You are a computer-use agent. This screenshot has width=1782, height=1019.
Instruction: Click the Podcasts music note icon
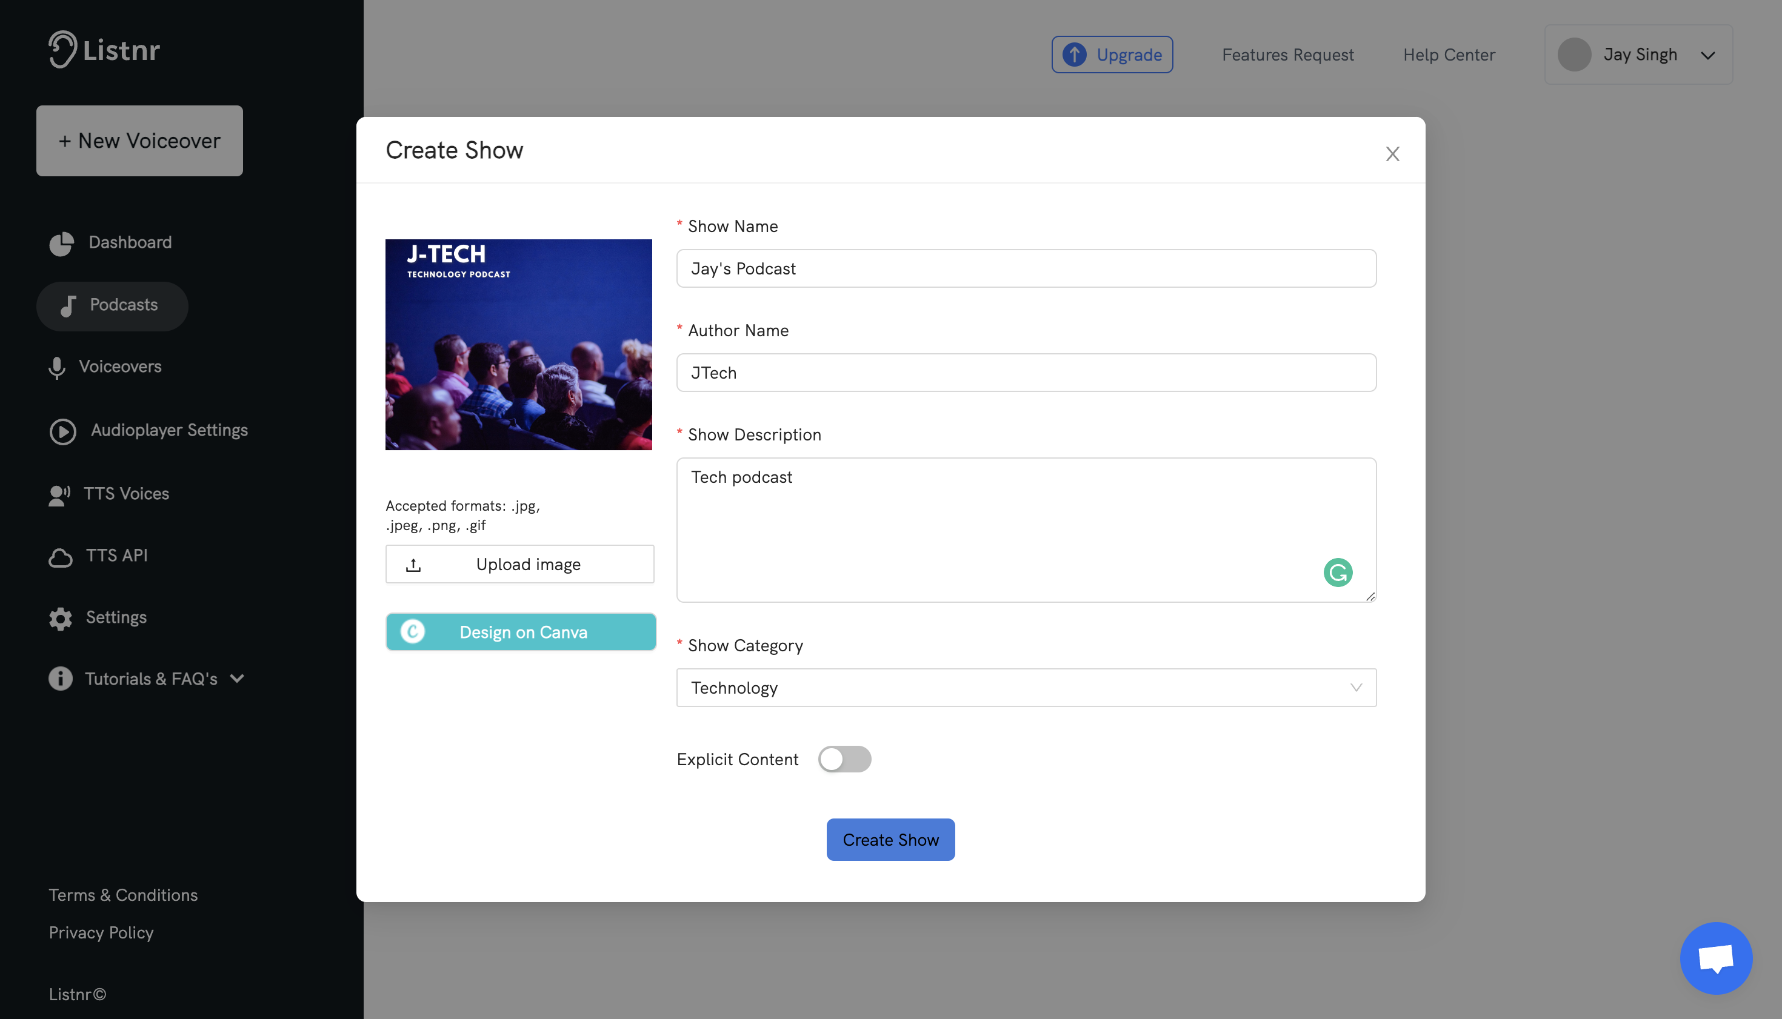[67, 305]
